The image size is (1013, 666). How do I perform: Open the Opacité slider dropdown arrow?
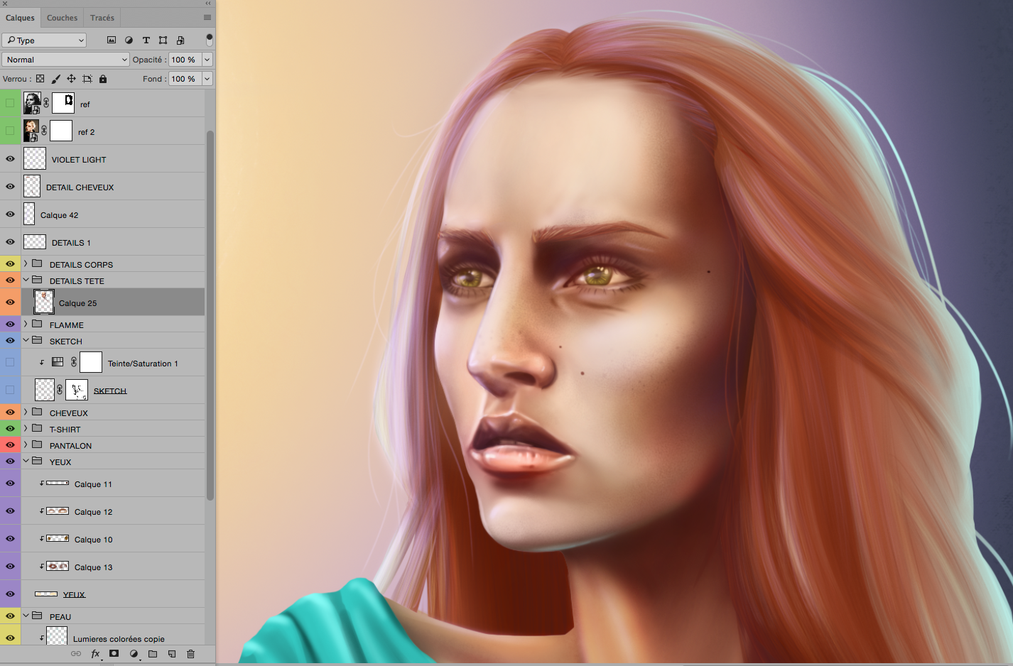pos(207,60)
